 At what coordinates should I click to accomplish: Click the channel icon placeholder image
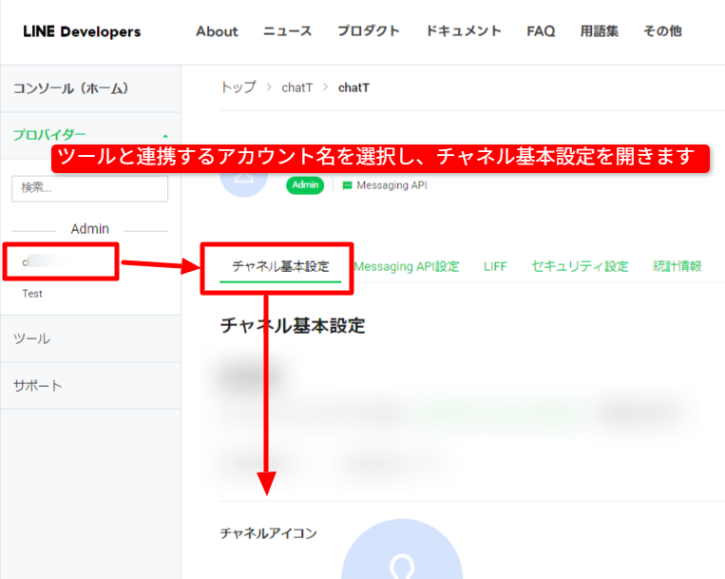coord(401,553)
